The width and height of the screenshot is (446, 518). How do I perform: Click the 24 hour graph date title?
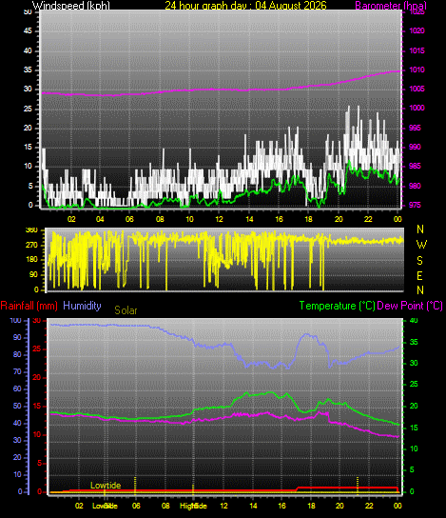pyautogui.click(x=245, y=6)
